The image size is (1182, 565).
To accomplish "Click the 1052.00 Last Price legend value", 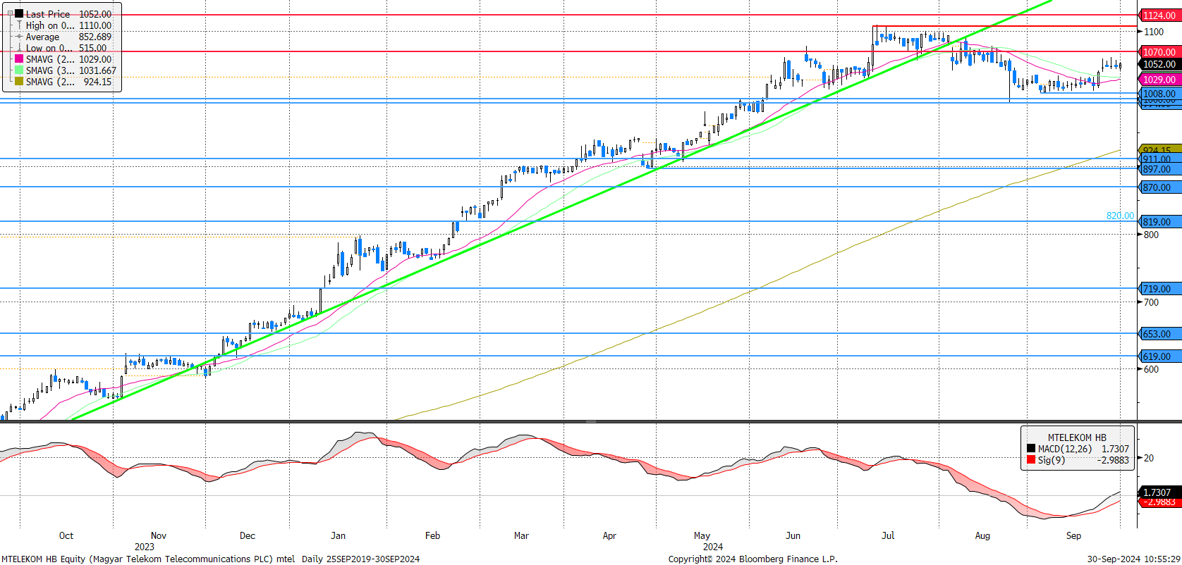I will point(95,14).
